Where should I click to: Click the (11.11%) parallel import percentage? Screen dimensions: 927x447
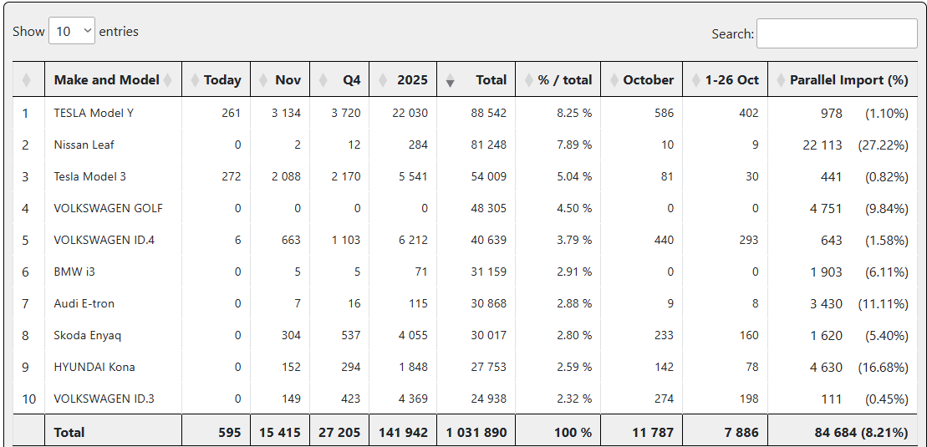(x=884, y=303)
